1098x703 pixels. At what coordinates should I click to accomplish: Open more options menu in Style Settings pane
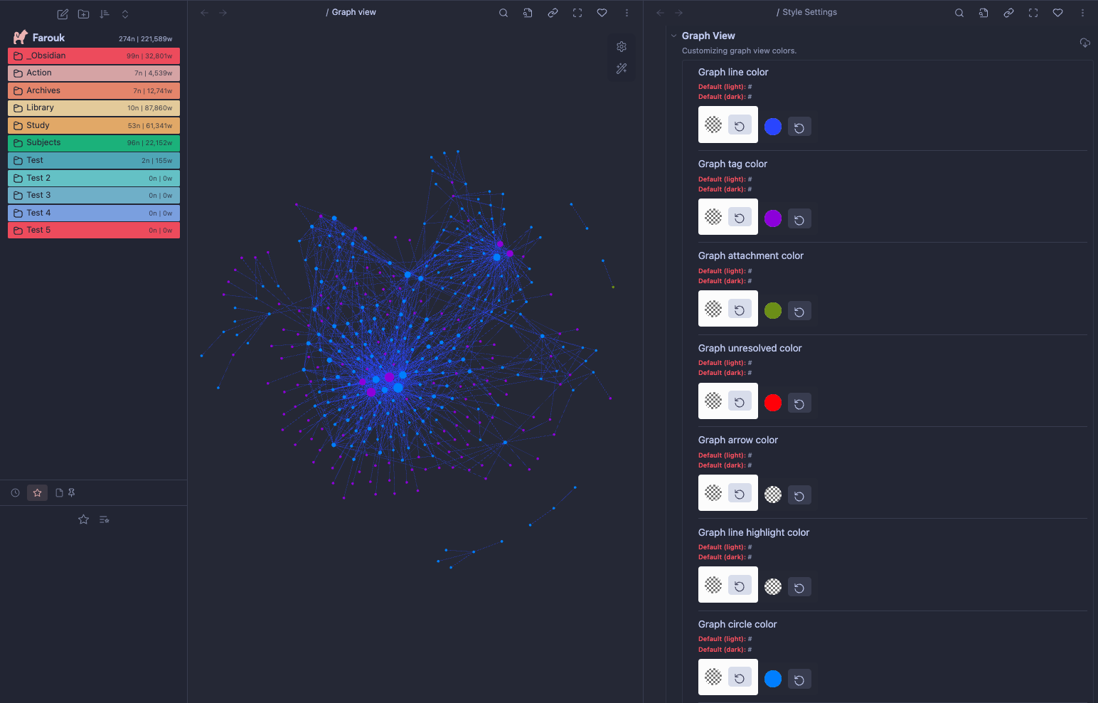tap(1083, 12)
